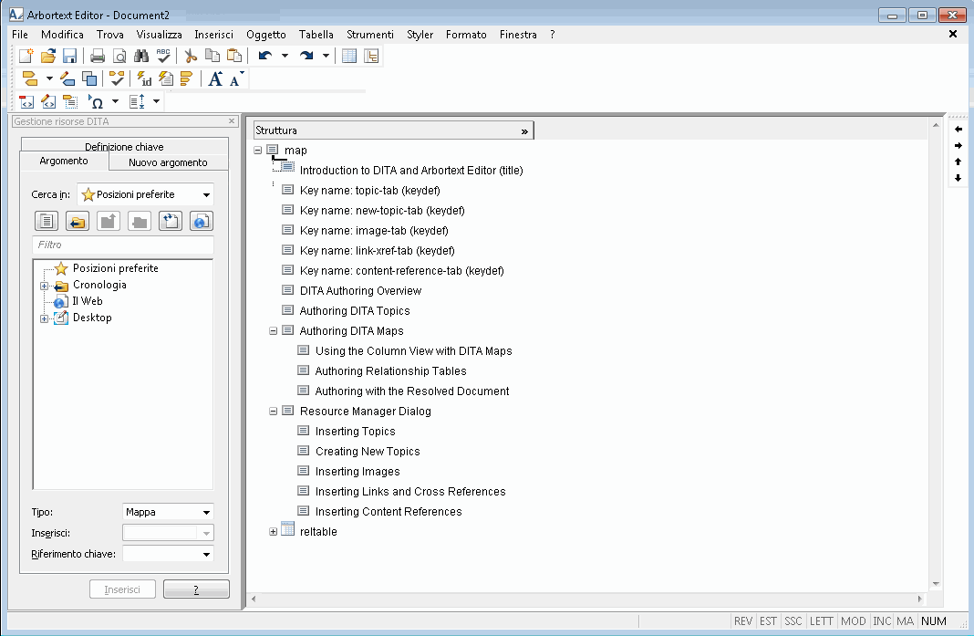Open a file with the folder icon
The image size is (974, 636).
click(47, 56)
